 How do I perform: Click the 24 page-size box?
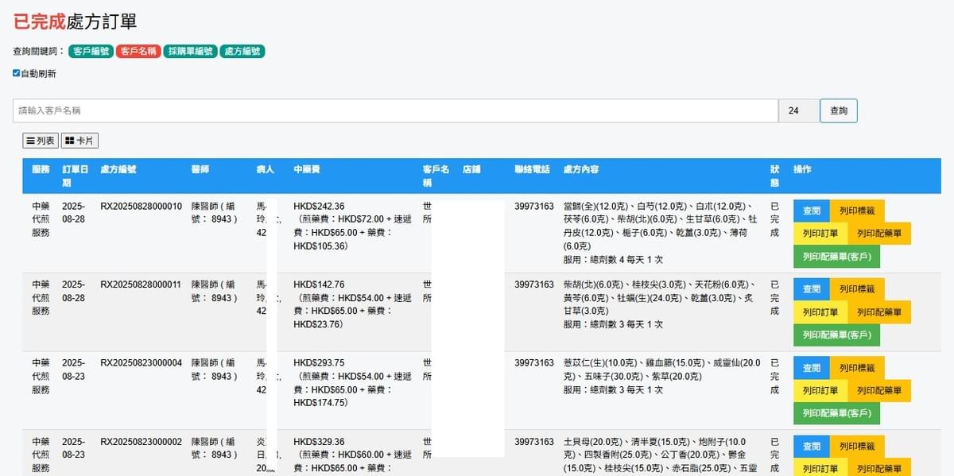coord(798,110)
